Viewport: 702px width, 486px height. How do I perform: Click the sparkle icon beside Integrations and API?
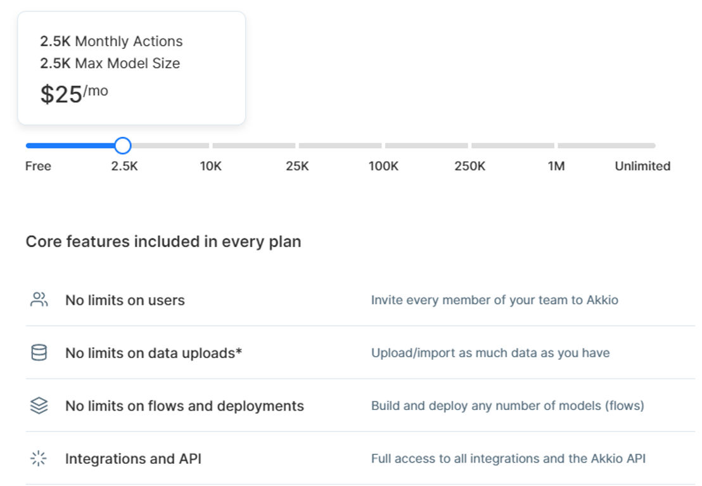(39, 458)
